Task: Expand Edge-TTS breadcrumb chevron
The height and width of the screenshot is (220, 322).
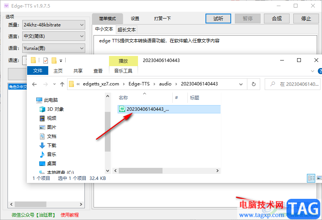Action: pos(154,84)
